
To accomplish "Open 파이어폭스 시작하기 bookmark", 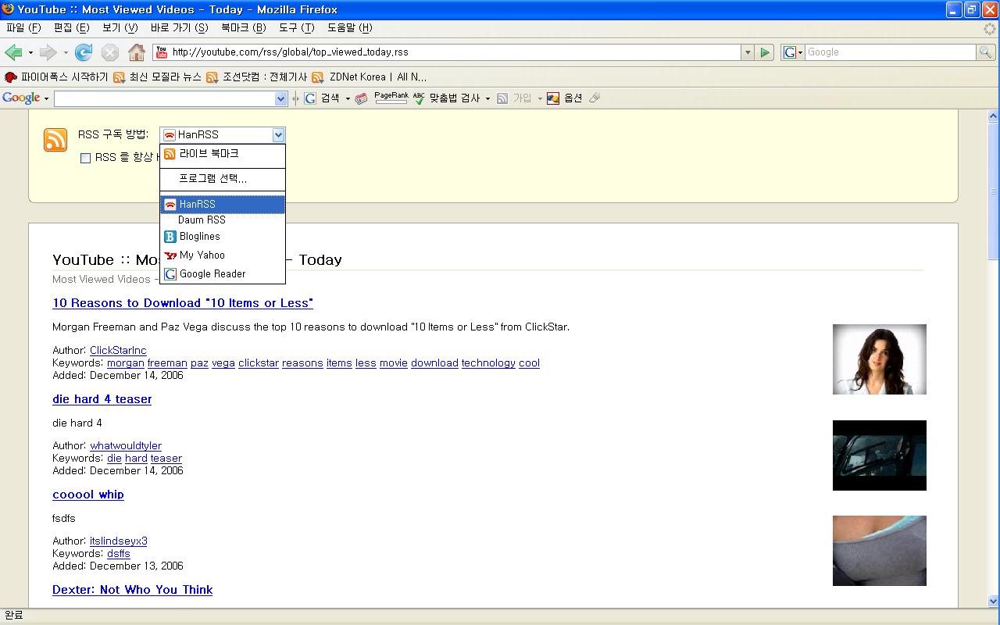I will click(x=56, y=77).
